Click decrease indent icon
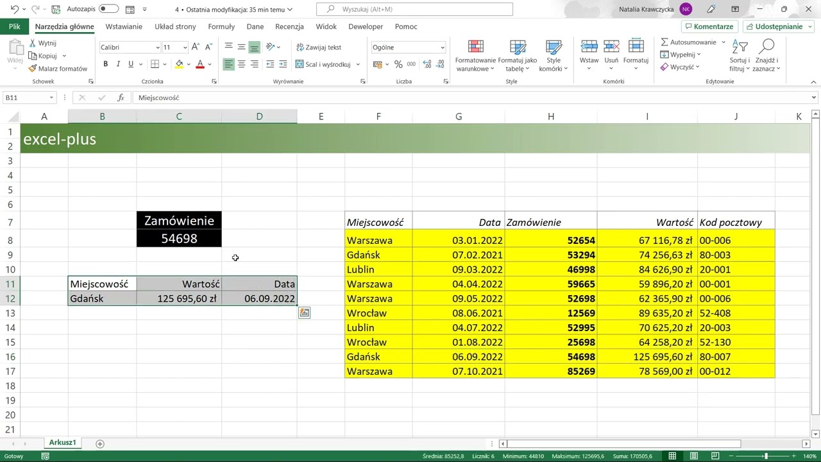Viewport: 821px width, 462px height. point(270,64)
